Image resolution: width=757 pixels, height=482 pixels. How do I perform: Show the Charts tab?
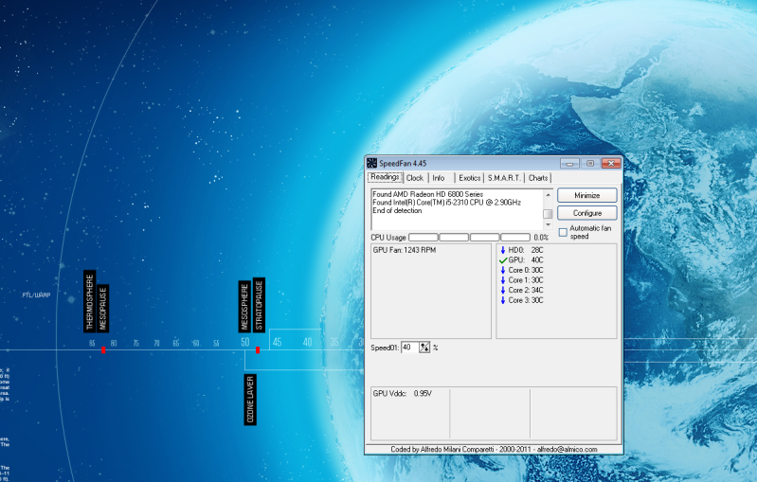pos(538,178)
